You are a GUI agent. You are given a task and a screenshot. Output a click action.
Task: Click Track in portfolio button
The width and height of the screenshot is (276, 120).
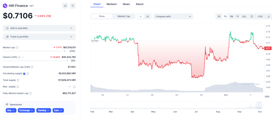[x=39, y=37]
